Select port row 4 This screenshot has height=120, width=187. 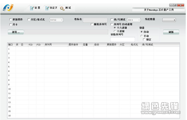[93, 62]
